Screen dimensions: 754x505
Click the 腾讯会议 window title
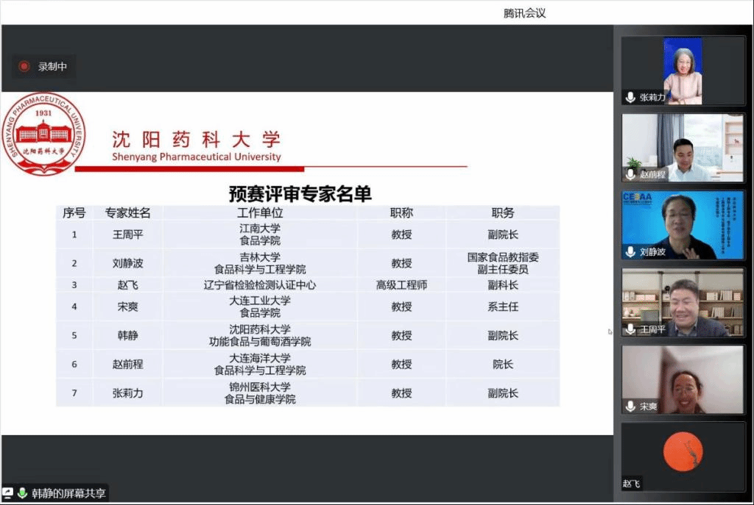(524, 13)
